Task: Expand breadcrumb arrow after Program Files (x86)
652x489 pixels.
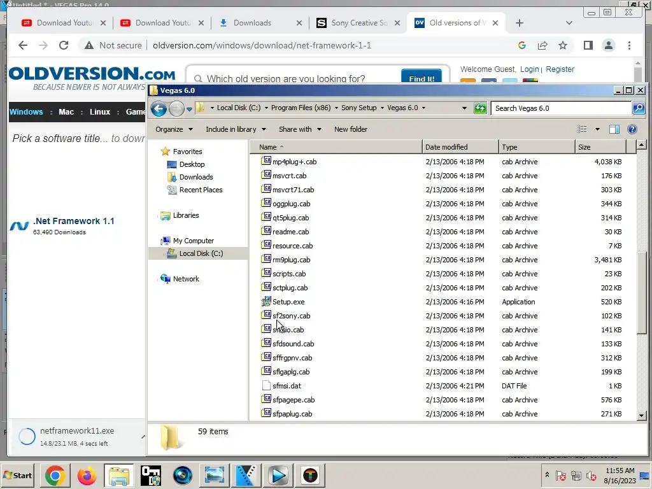Action: (336, 108)
